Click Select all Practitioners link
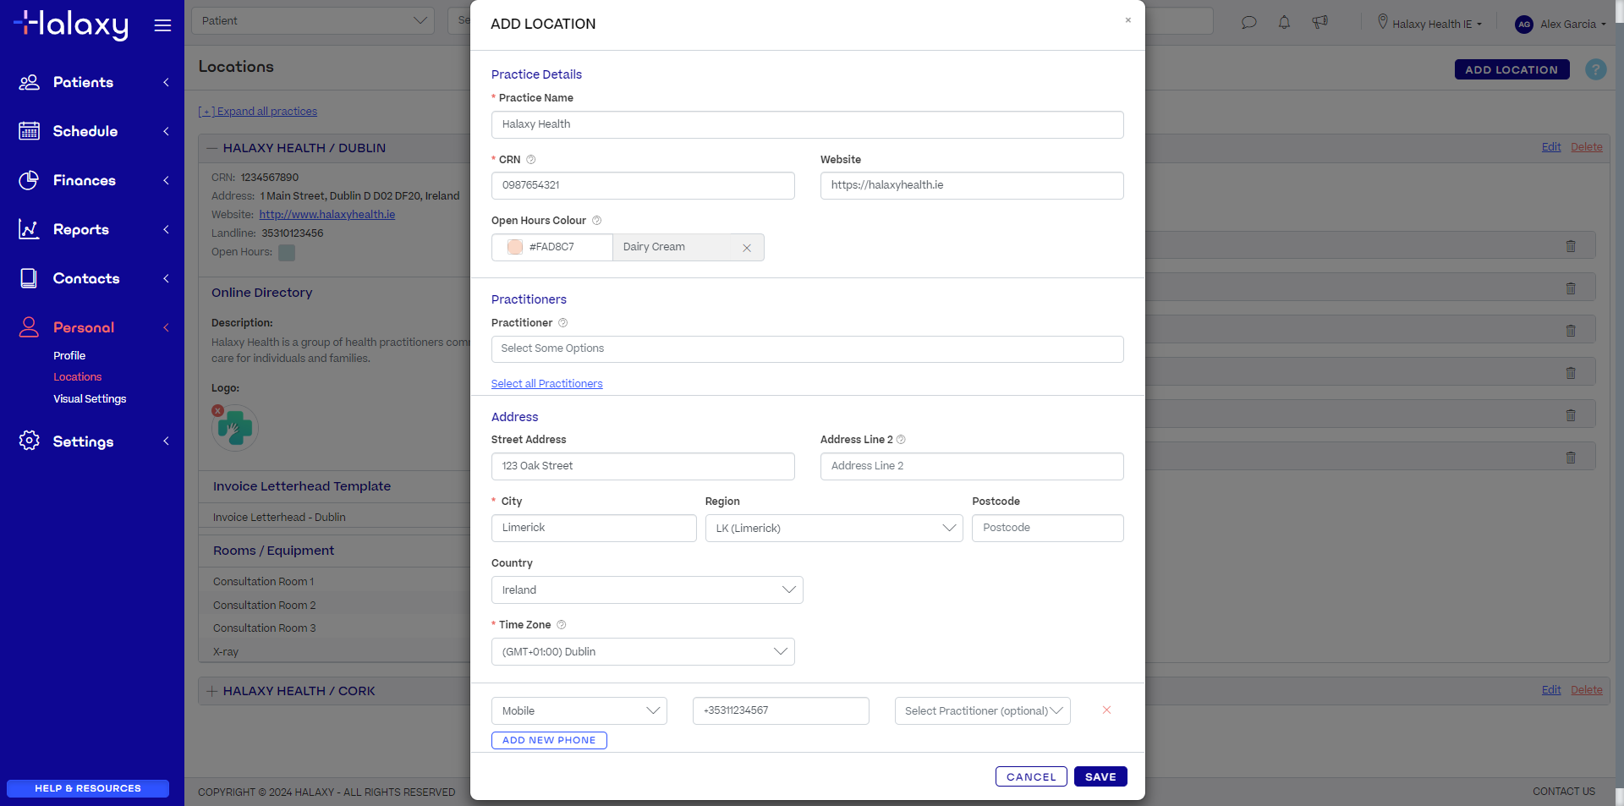Viewport: 1624px width, 806px height. [x=547, y=384]
